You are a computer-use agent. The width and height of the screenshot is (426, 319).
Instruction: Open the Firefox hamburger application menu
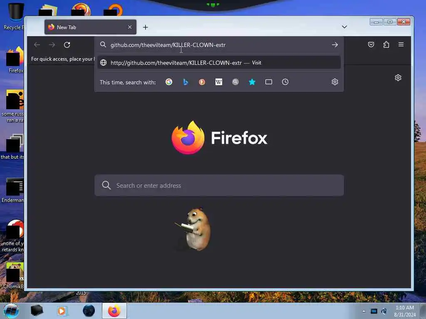point(401,44)
